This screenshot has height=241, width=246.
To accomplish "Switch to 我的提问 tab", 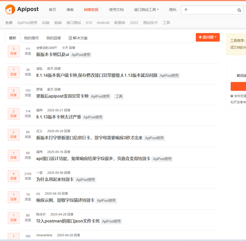I will pyautogui.click(x=31, y=38).
